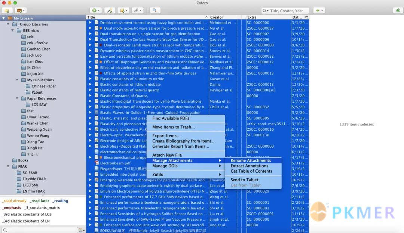Sort by the Extra column header
This screenshot has height=233, width=404.
269,17
